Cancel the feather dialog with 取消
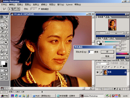Image resolution: width=130 pixels, height=98 pixels. tap(107, 56)
